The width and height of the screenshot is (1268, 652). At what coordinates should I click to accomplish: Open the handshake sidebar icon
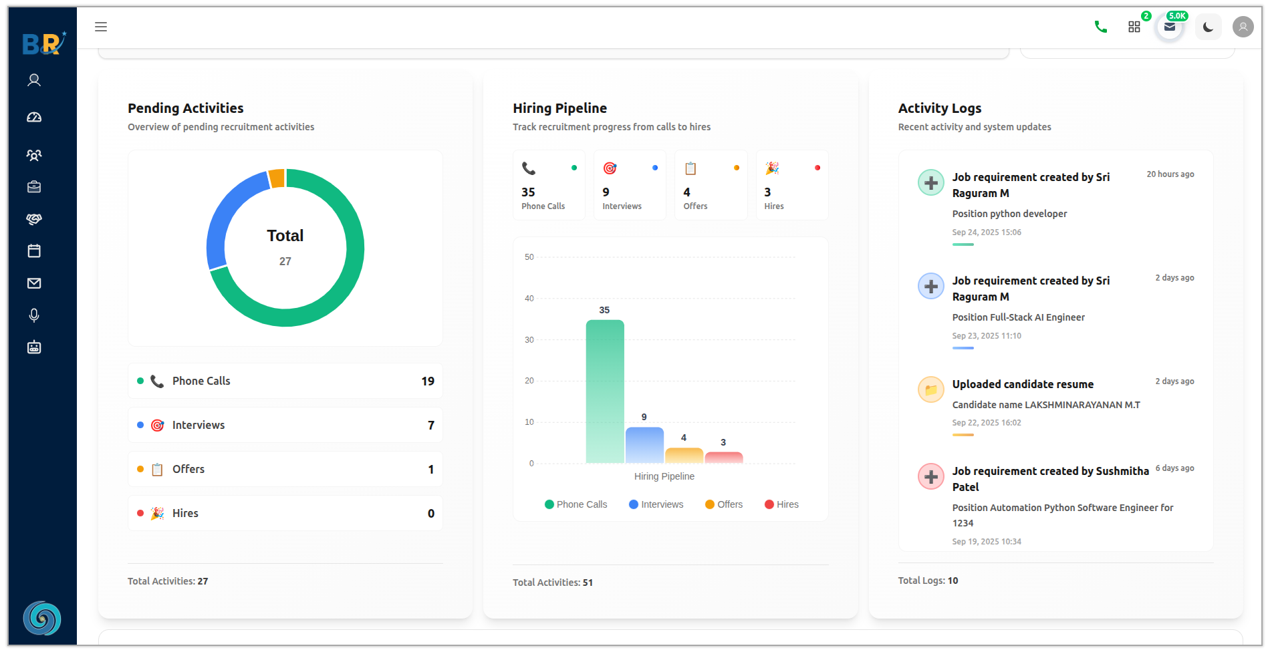click(x=34, y=219)
